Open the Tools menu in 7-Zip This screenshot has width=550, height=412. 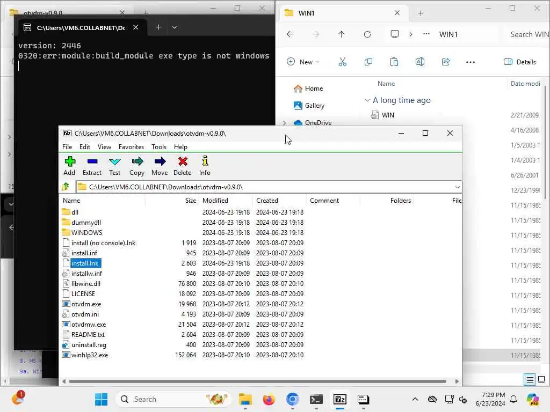click(x=159, y=147)
